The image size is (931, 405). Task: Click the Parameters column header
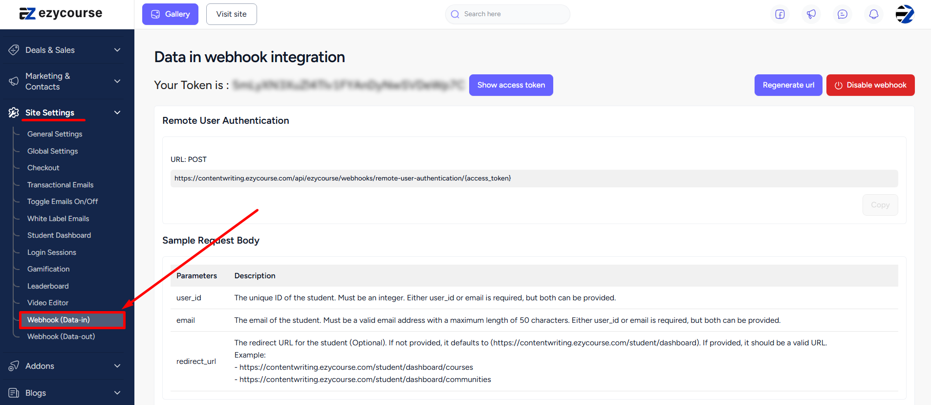point(196,276)
